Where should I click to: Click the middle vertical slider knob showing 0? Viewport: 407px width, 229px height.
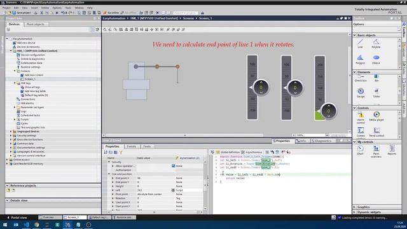[295, 88]
